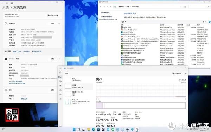Click the memory composition bar in Task Manager
This screenshot has width=211, height=132.
click(141, 106)
